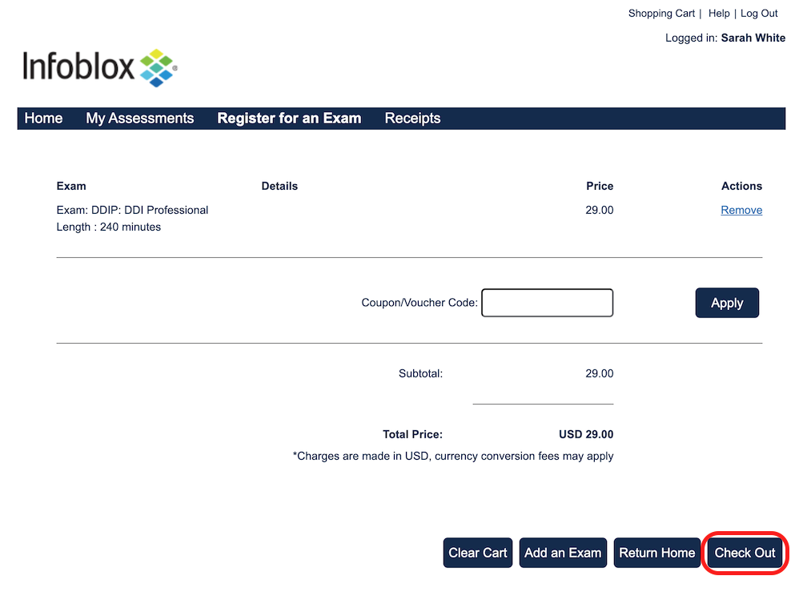Click the Clear Cart button
The width and height of the screenshot is (803, 592).
[x=478, y=553]
